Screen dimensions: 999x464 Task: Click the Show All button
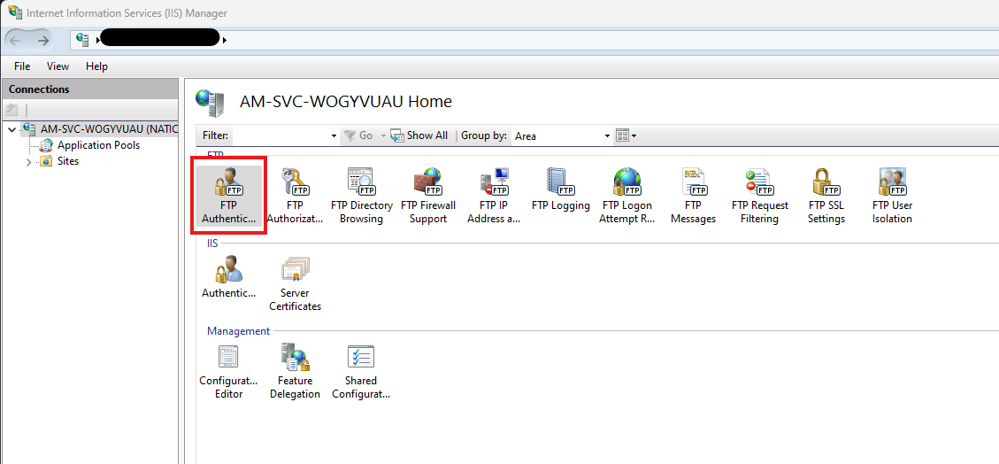click(420, 135)
